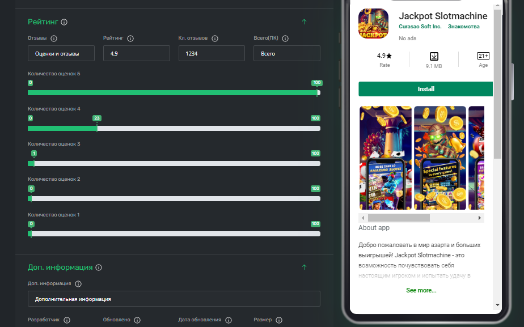Click info icon next to Размер

pyautogui.click(x=279, y=320)
